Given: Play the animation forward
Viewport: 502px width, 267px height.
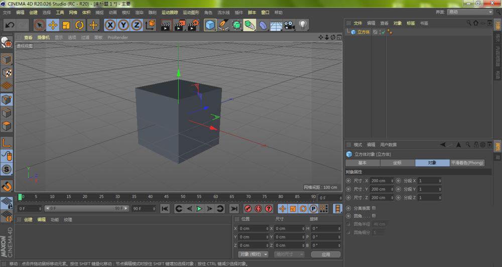Looking at the screenshot, I should coord(199,209).
